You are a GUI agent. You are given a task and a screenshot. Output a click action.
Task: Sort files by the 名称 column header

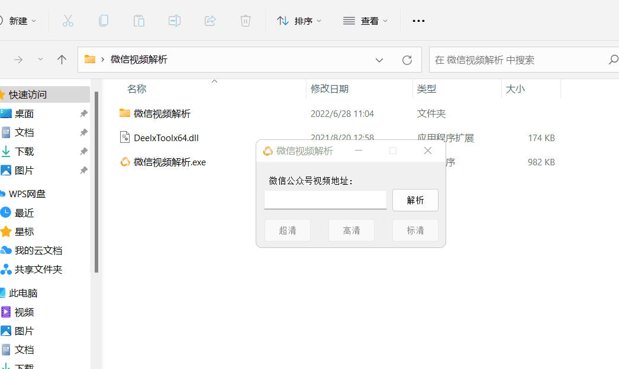(137, 89)
